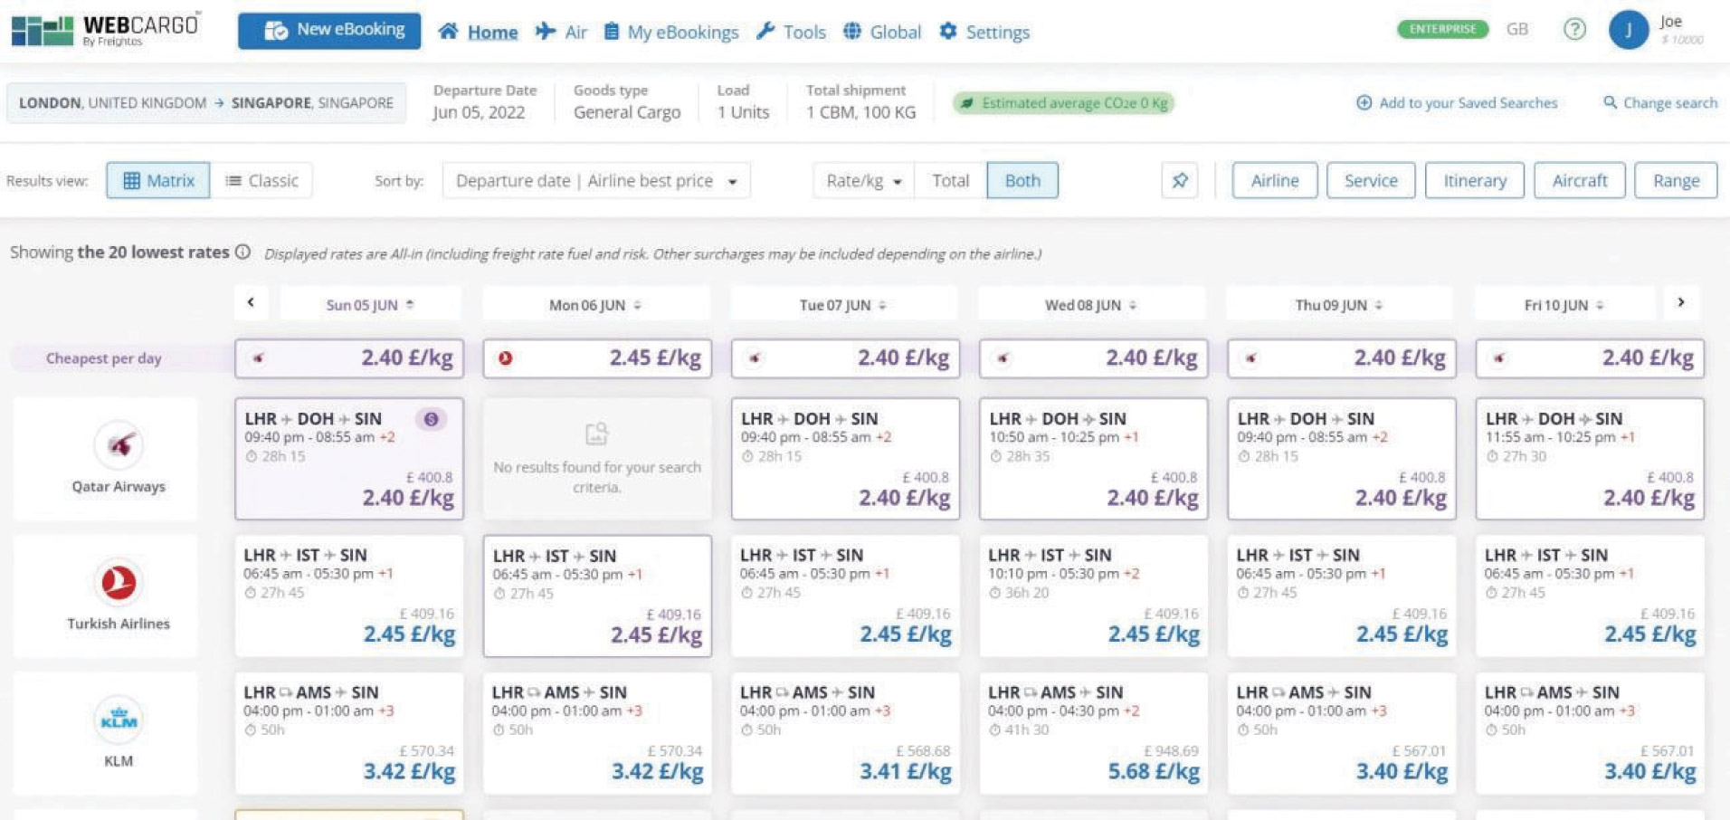1730x820 pixels.
Task: Open the help question mark icon
Action: [x=1574, y=29]
